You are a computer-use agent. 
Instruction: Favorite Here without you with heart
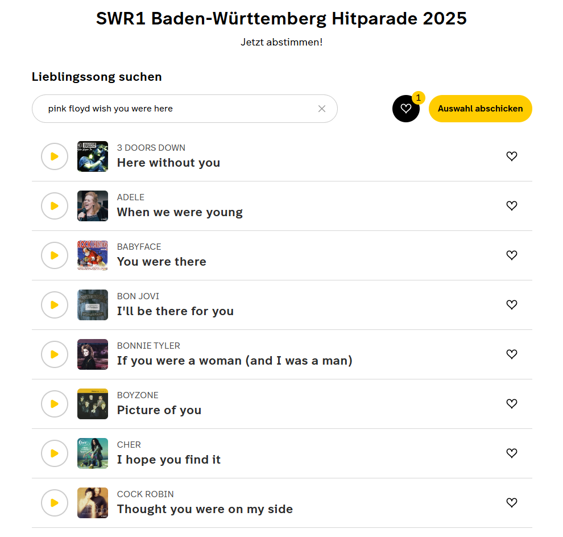tap(512, 156)
